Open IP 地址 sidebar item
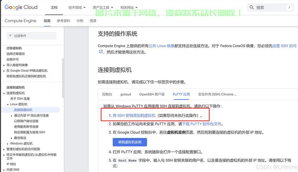298x172 pixels. 11,164
